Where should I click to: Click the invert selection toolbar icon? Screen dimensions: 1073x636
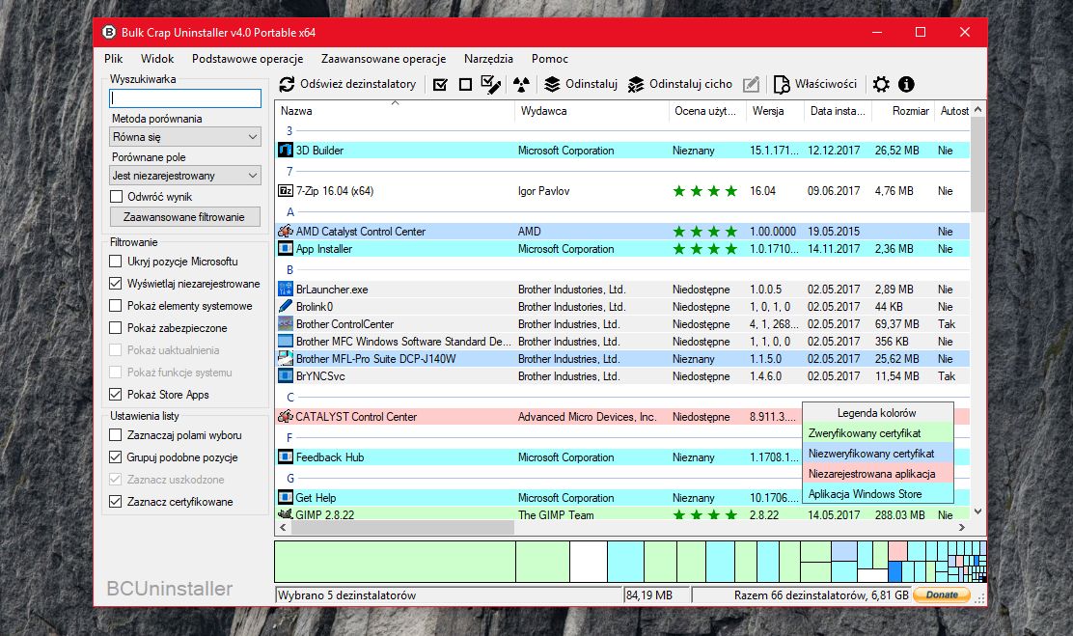[x=490, y=85]
